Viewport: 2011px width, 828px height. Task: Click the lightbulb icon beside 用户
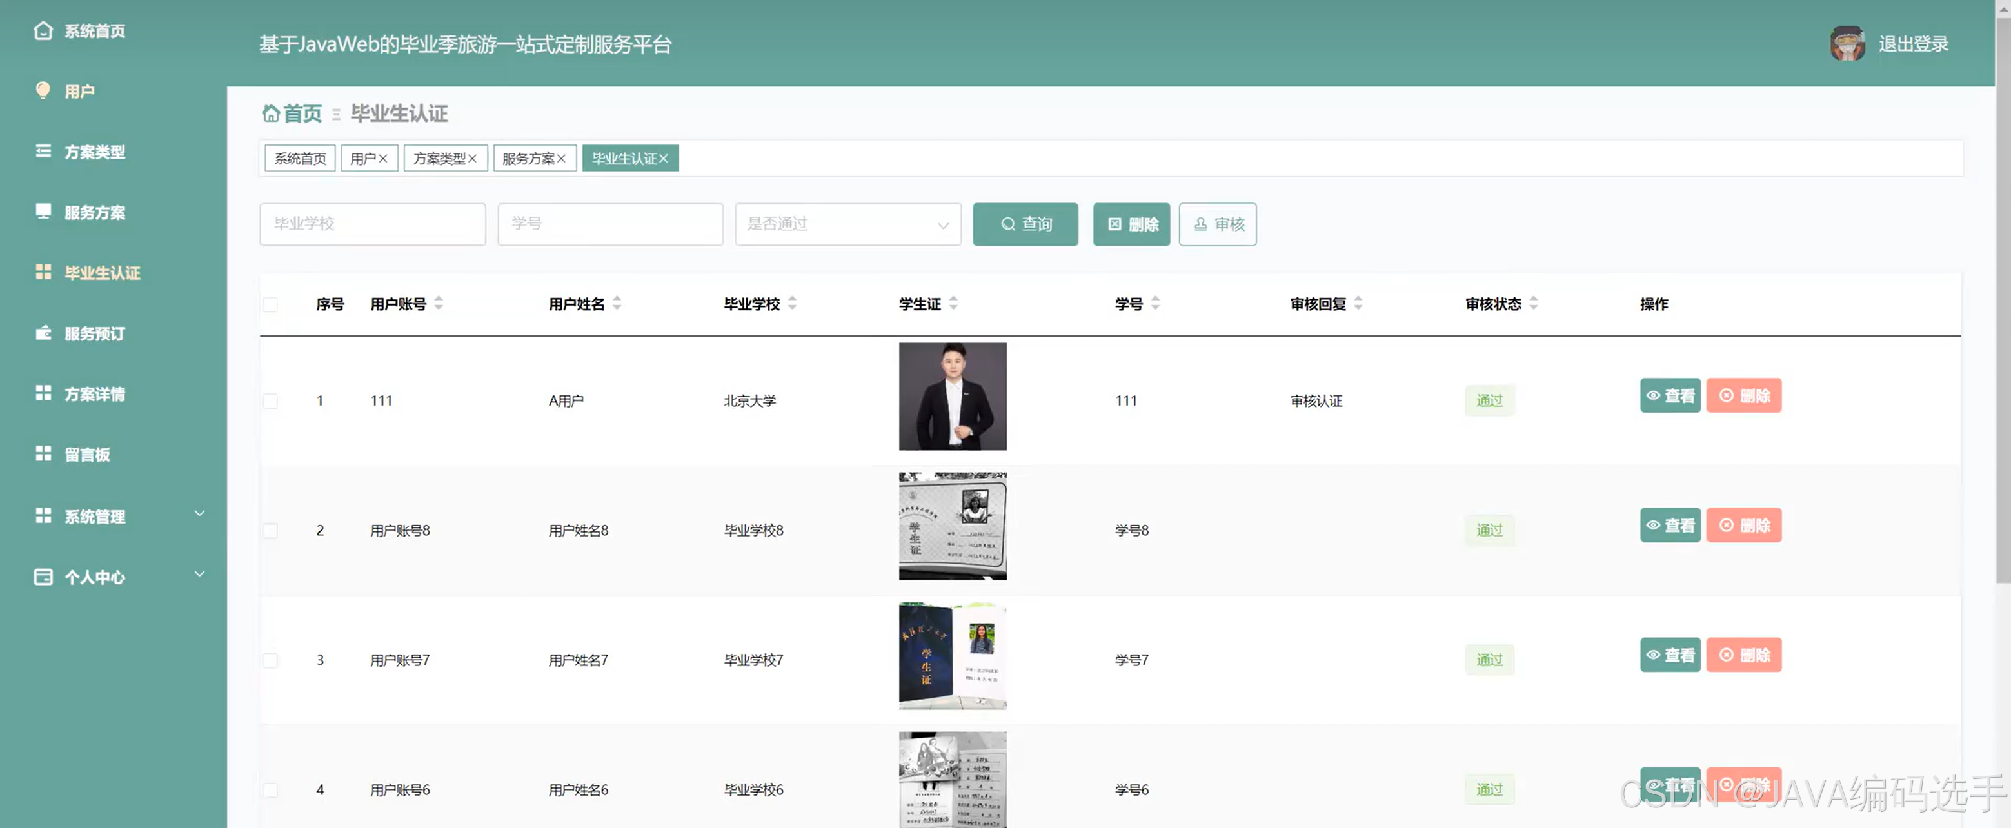click(x=43, y=90)
